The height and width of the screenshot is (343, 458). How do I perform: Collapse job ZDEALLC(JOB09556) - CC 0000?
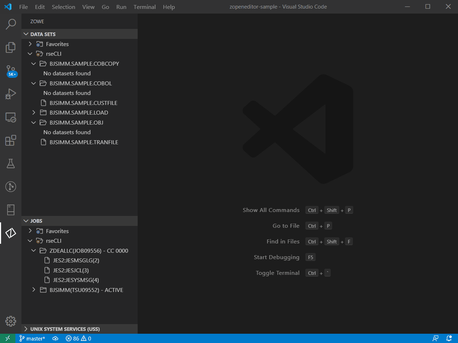click(x=34, y=251)
